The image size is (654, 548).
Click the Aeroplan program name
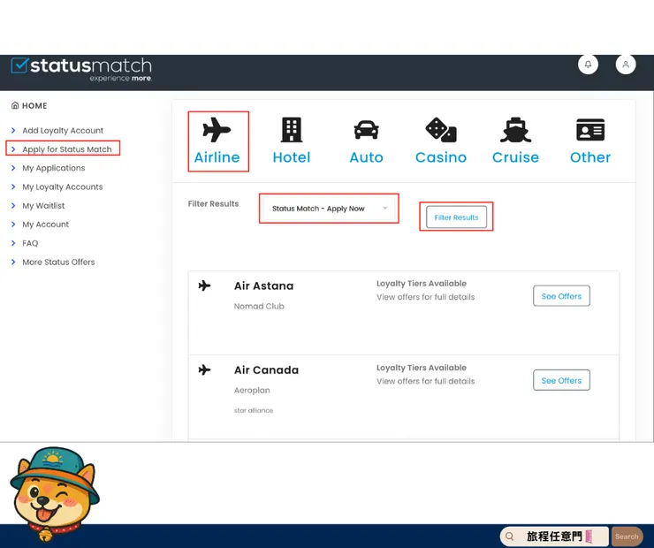(x=252, y=391)
